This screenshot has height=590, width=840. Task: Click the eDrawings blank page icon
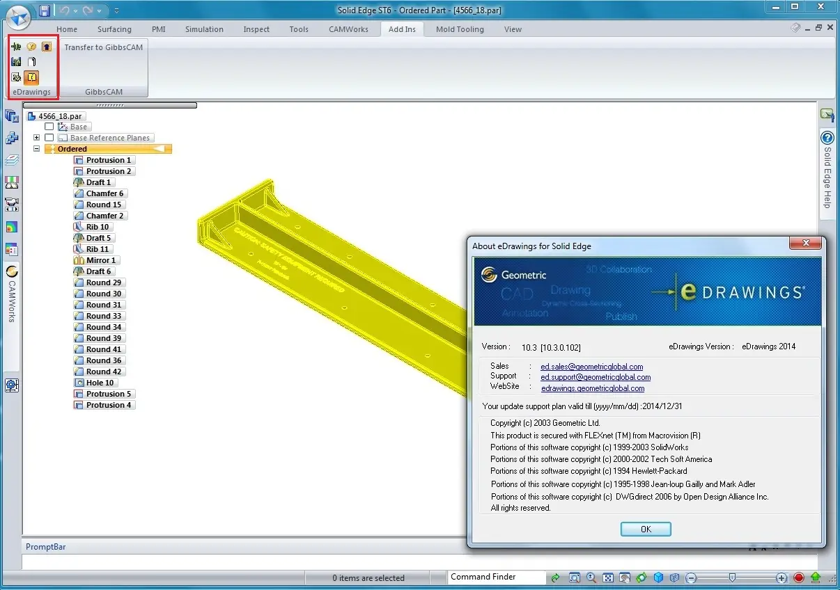tap(31, 62)
